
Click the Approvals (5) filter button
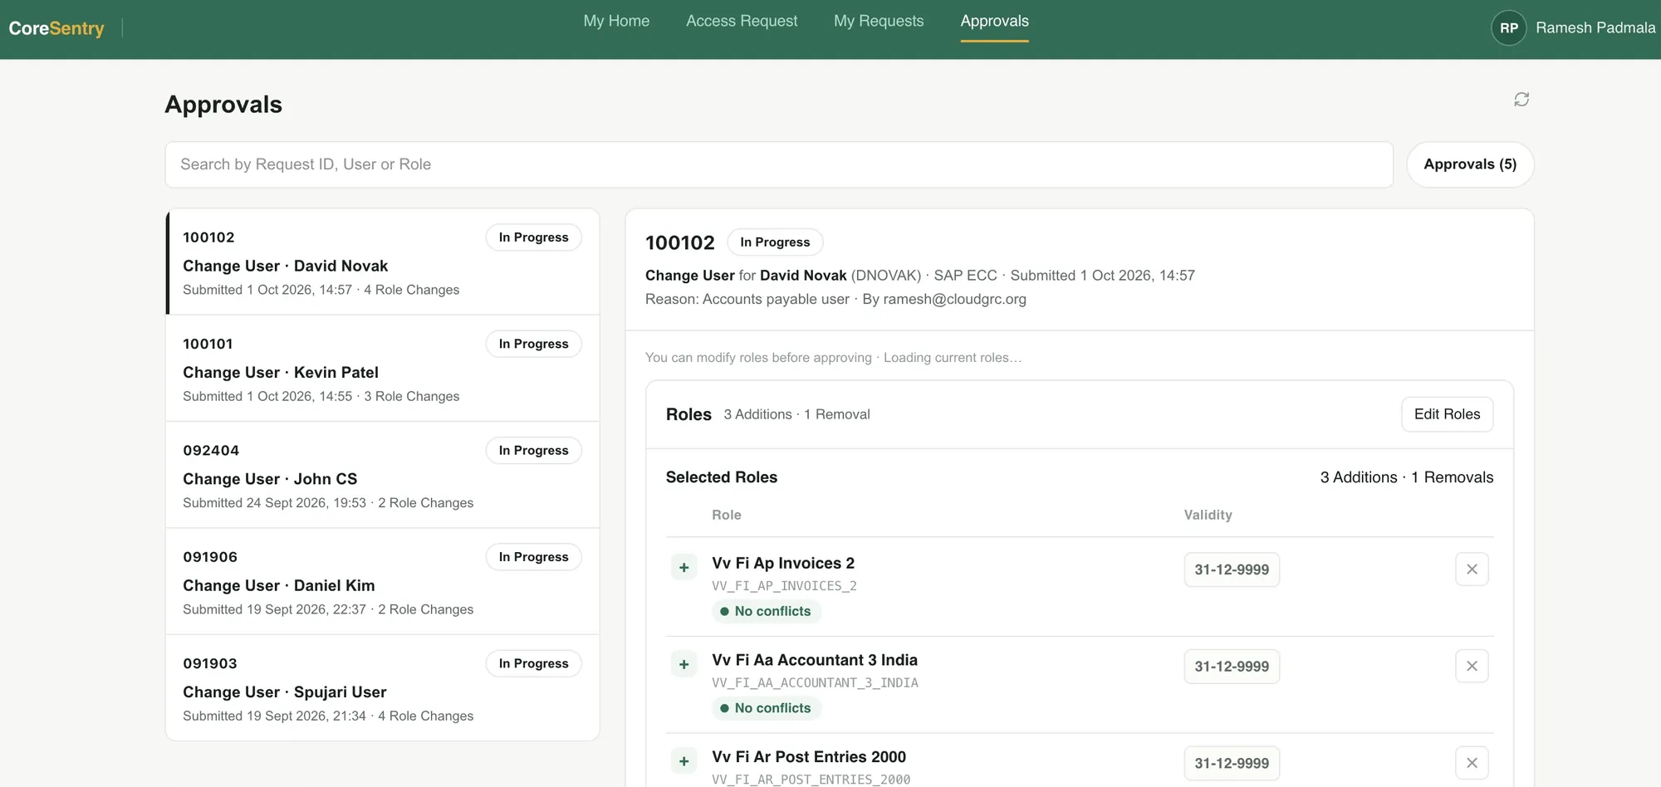(1470, 164)
